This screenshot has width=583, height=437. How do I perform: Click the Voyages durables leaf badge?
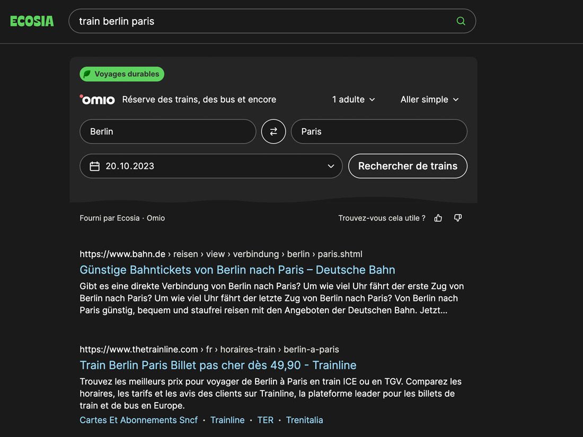[x=122, y=74]
